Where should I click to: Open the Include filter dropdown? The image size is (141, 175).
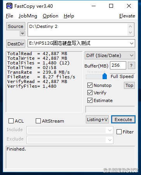[x=110, y=130]
